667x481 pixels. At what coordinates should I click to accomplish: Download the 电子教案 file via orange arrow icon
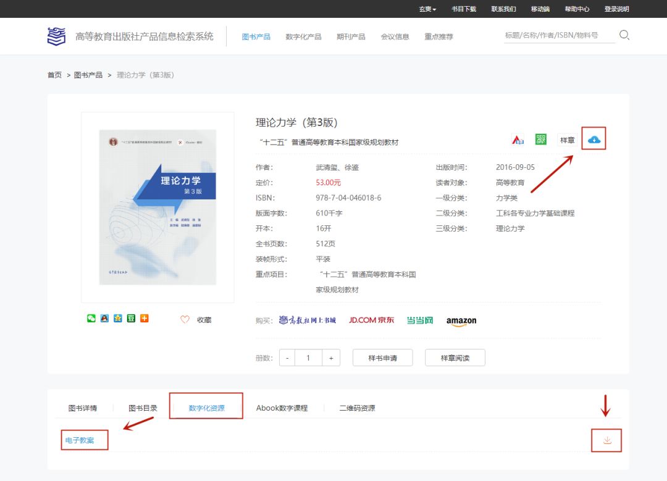click(606, 440)
